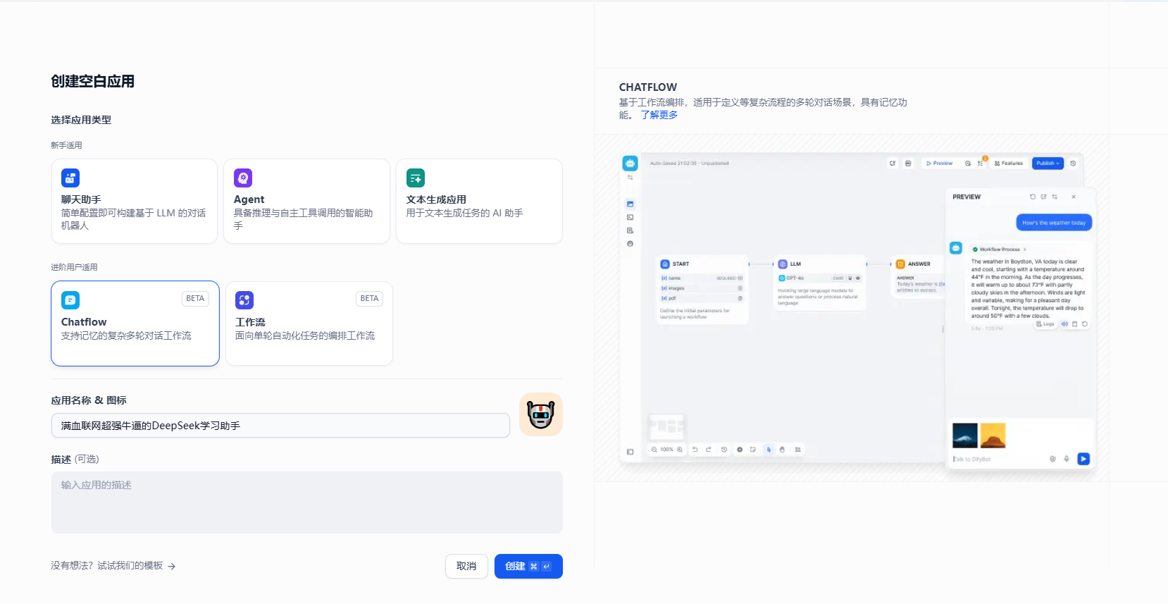Viewport: 1168px width, 604px height.
Task: Click the Publish button in the preview
Action: pos(1048,163)
